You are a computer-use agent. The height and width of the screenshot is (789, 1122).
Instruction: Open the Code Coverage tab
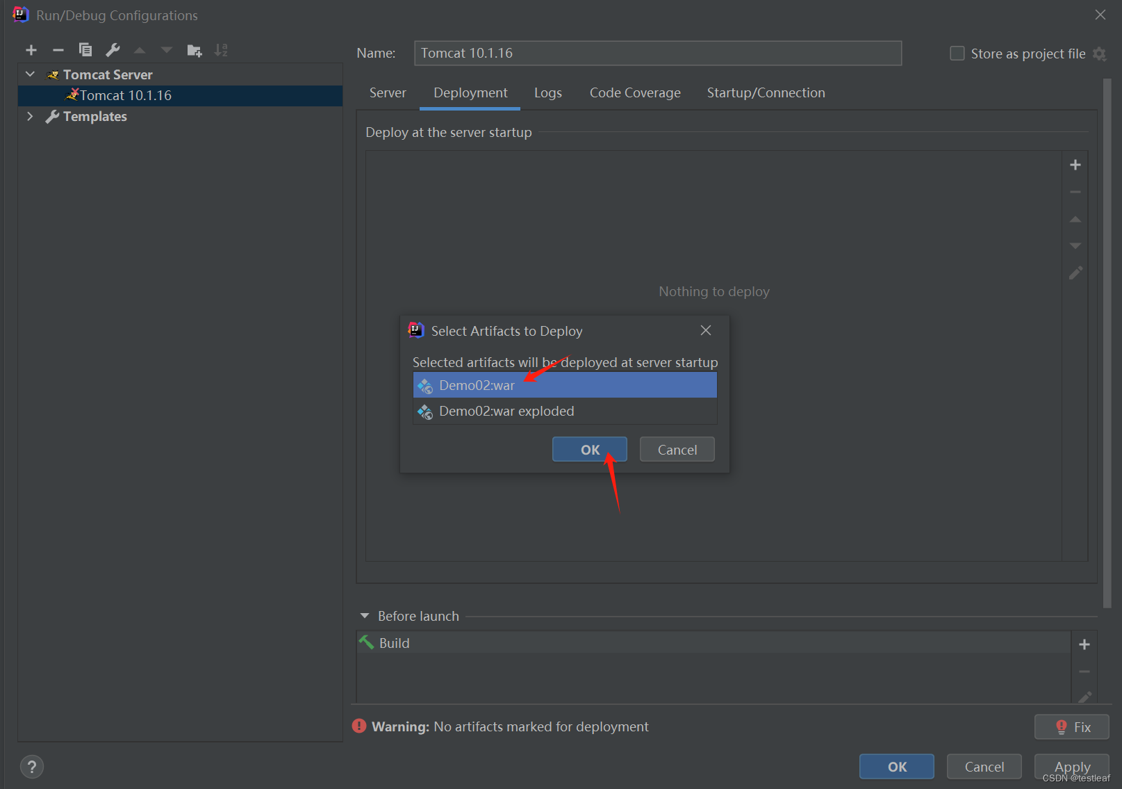(635, 93)
